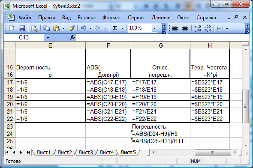This screenshot has width=253, height=168.
Task: Click the Name Box showing C13
Action: tap(24, 38)
